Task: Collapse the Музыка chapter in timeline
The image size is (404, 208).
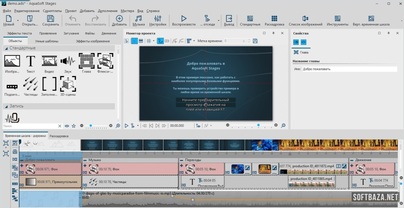Action: pos(85,160)
